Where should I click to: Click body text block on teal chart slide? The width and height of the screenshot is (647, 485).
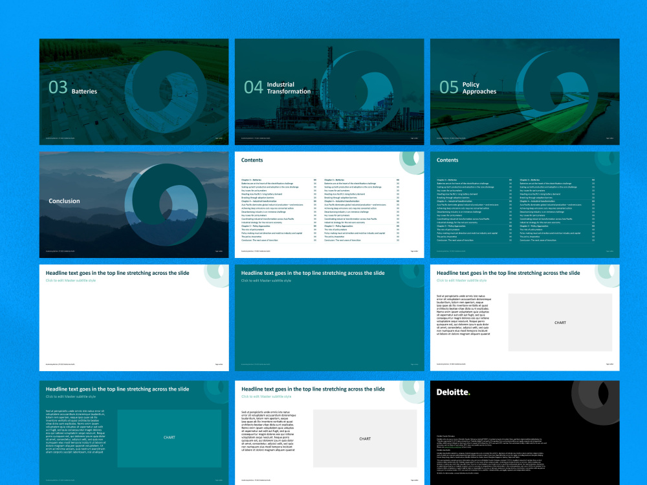coord(76,432)
